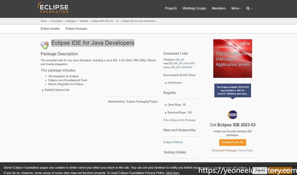297x175 pixels.
Task: Click the Bugzilla heading
Action: point(169,93)
